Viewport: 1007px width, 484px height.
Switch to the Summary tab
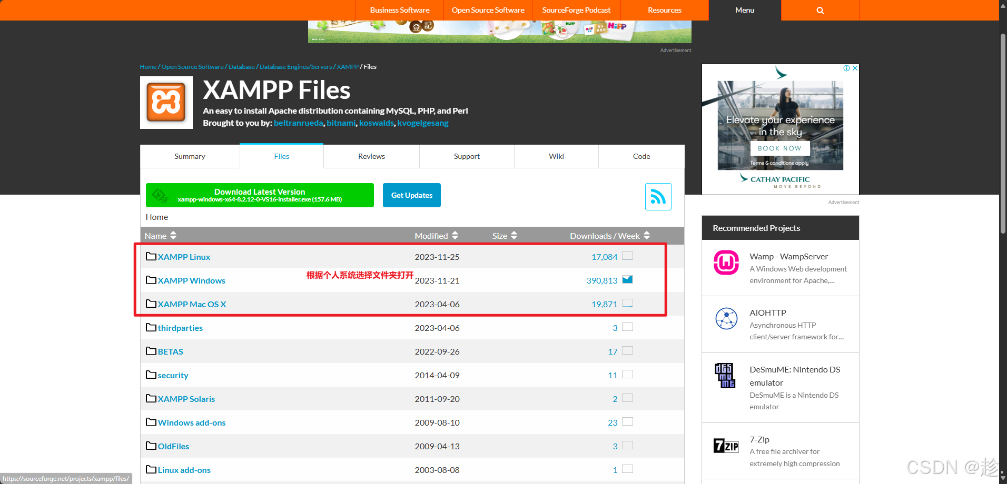(x=190, y=156)
